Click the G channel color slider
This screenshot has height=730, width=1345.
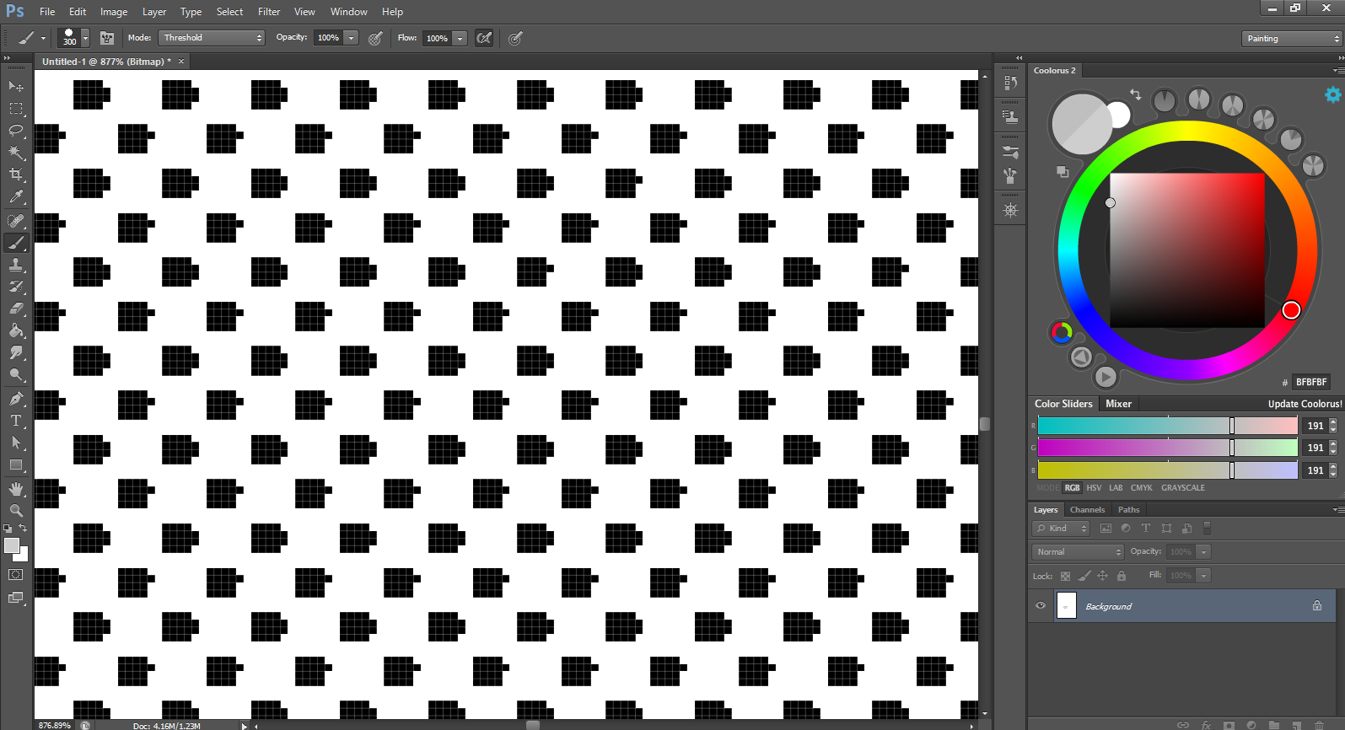point(1168,448)
